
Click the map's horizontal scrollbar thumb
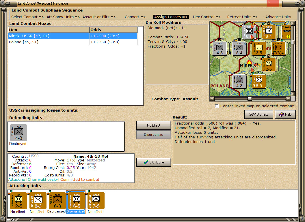click(x=250, y=99)
